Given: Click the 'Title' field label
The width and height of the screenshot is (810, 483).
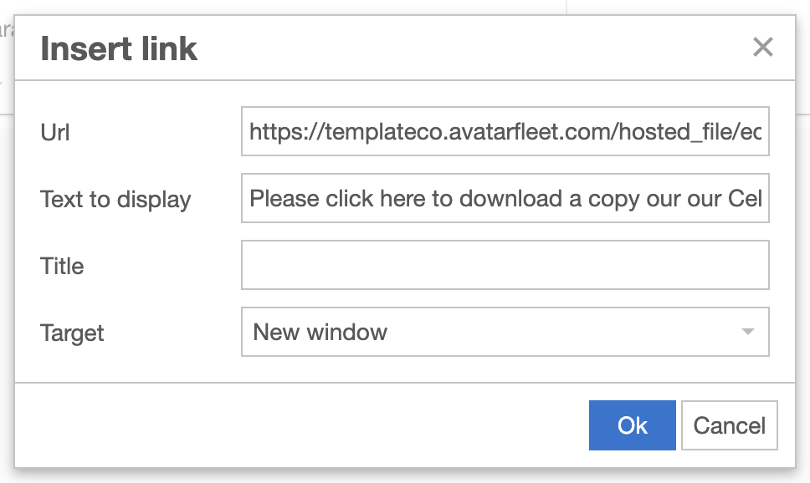Looking at the screenshot, I should 62,266.
